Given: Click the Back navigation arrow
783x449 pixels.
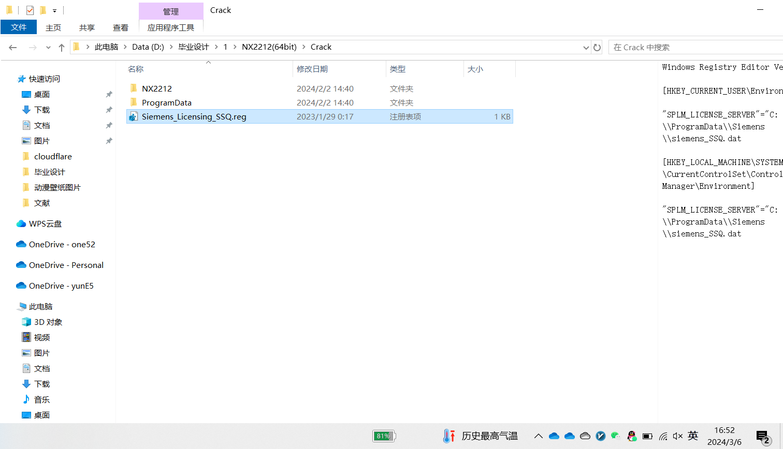Looking at the screenshot, I should tap(13, 48).
